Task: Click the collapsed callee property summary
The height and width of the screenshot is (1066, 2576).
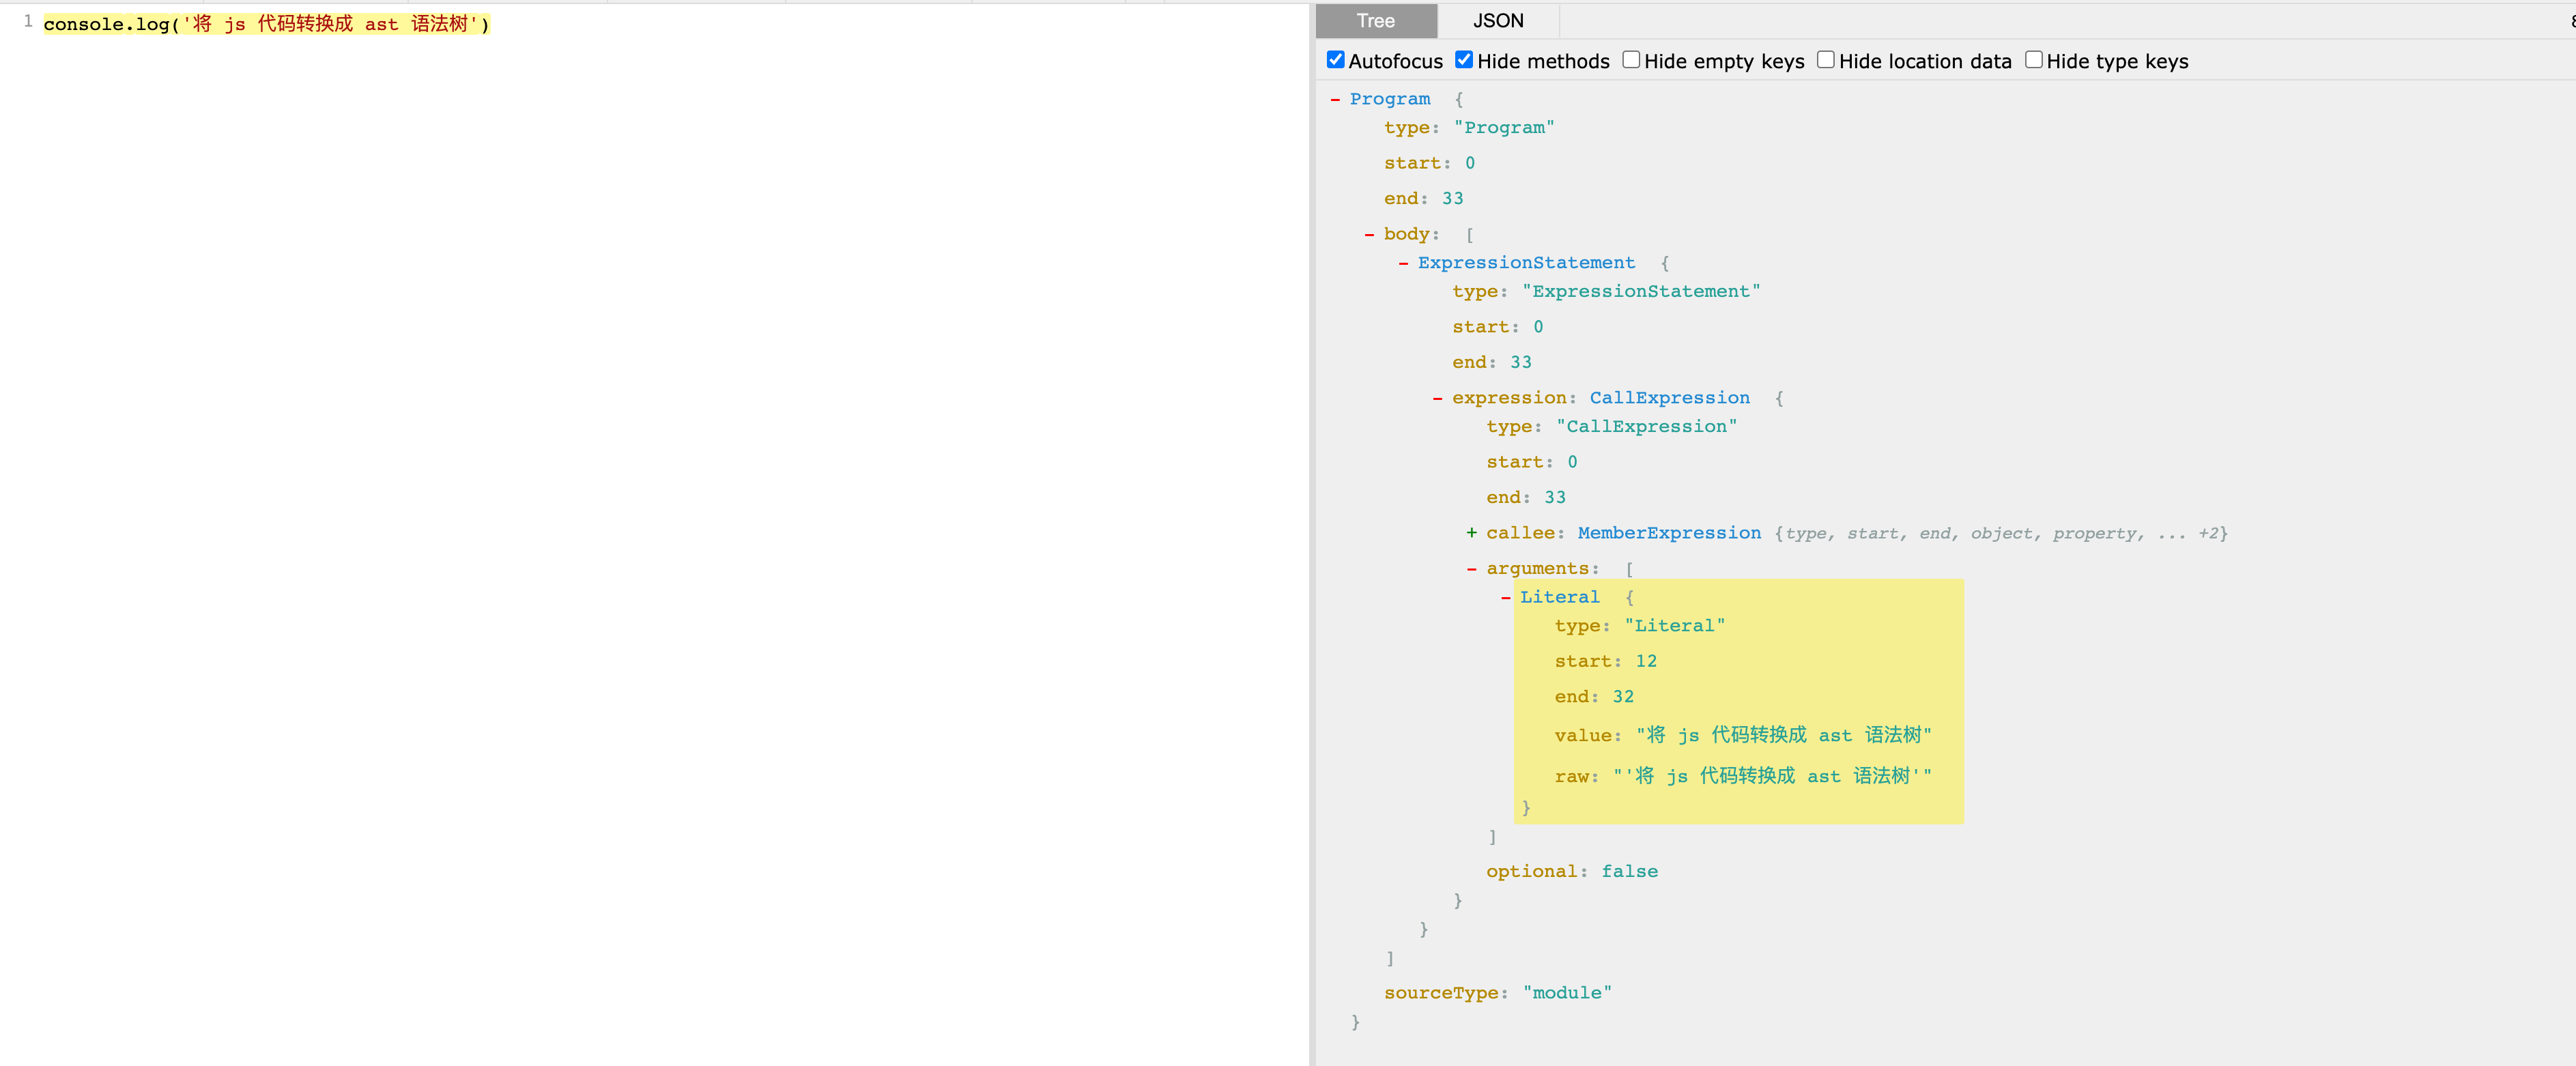Action: click(x=2000, y=533)
